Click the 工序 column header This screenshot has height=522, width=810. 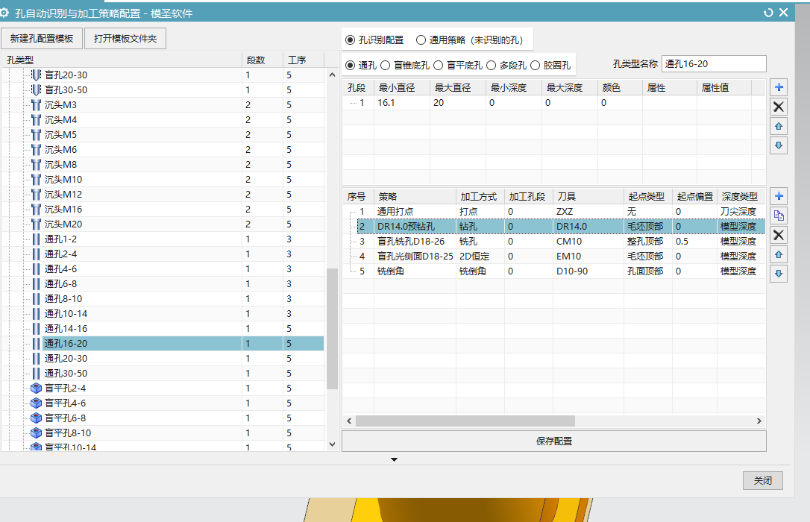click(304, 60)
